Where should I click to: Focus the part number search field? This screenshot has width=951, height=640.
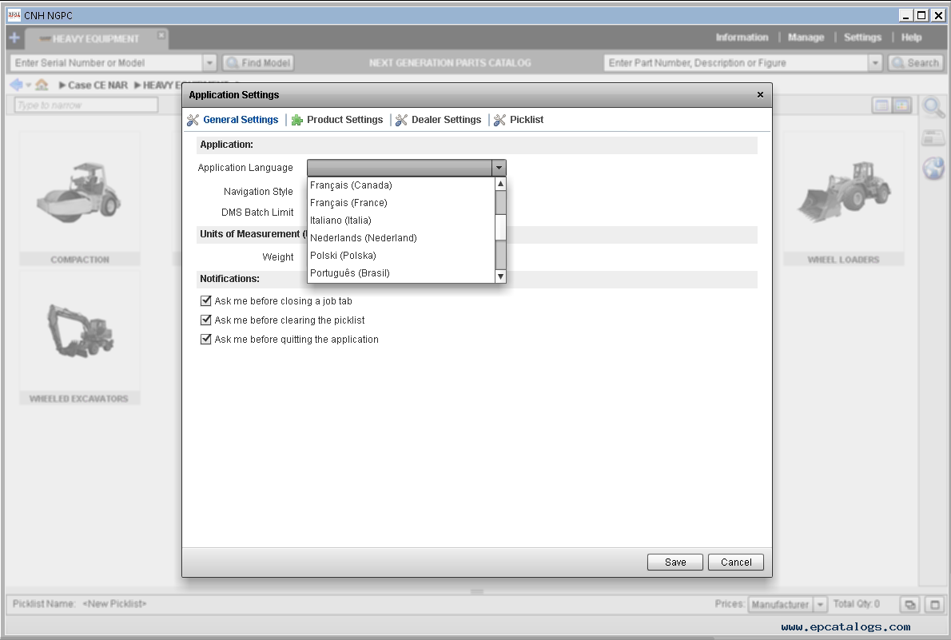pyautogui.click(x=736, y=62)
